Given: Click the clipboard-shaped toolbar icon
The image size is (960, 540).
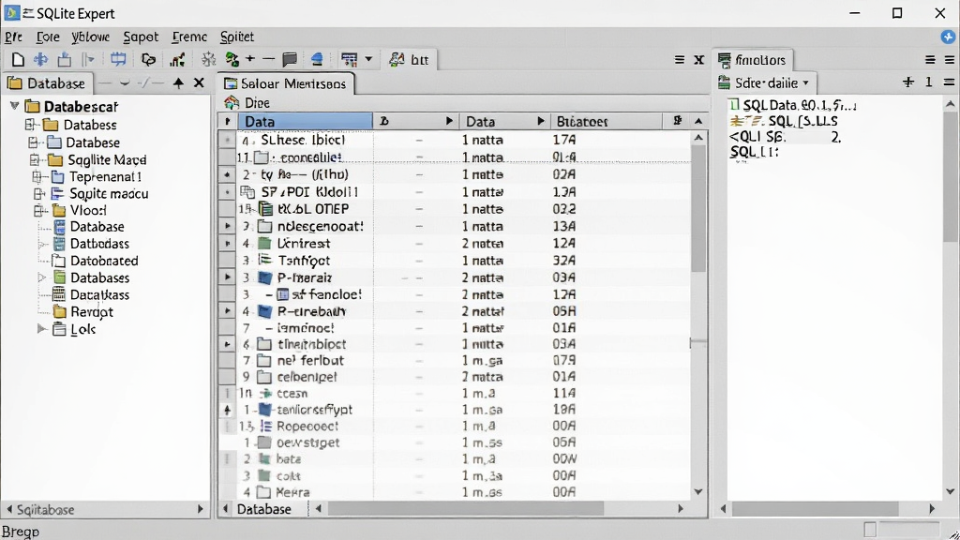Looking at the screenshot, I should point(65,59).
